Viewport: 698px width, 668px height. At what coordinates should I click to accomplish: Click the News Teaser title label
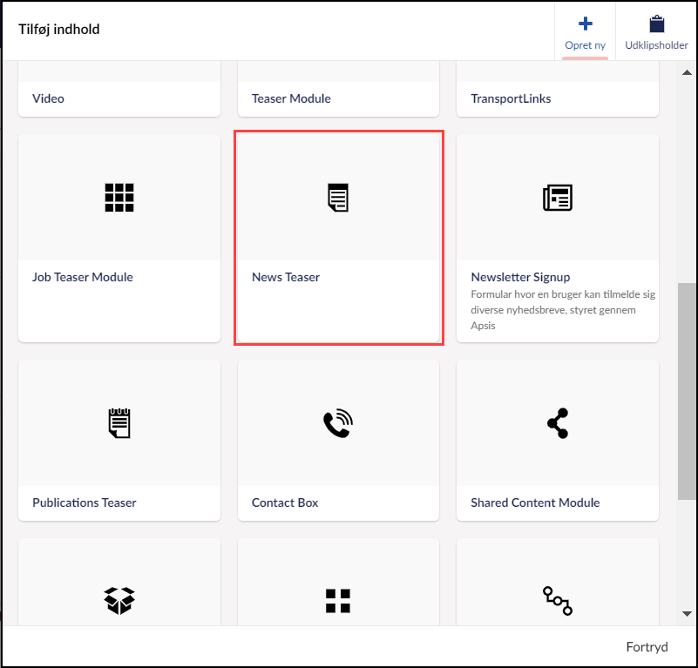(286, 277)
